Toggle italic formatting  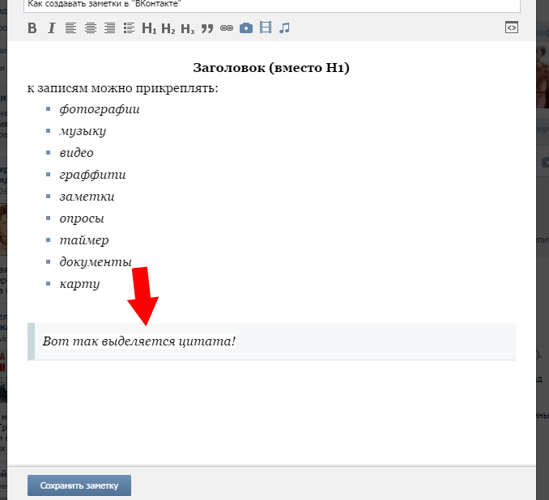(x=52, y=28)
